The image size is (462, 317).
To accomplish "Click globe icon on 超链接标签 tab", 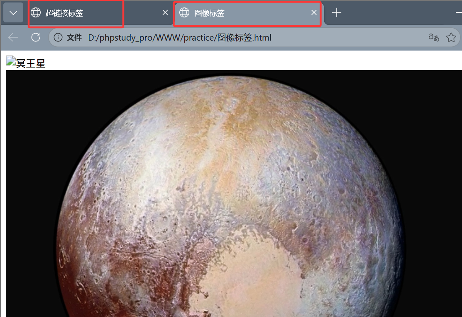I will click(36, 13).
